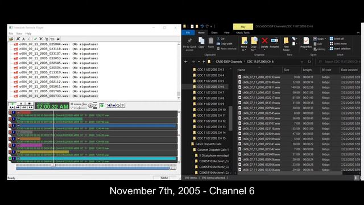Screen dimensions: 364x205
Task: Toggle the red mute box on the red track
Action: point(10,113)
